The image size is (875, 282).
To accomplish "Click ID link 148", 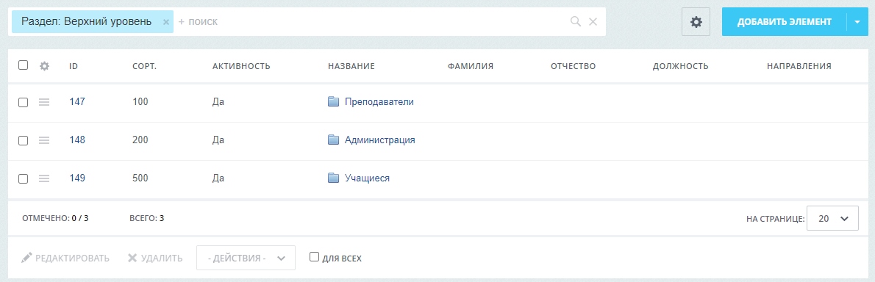I will tap(77, 140).
